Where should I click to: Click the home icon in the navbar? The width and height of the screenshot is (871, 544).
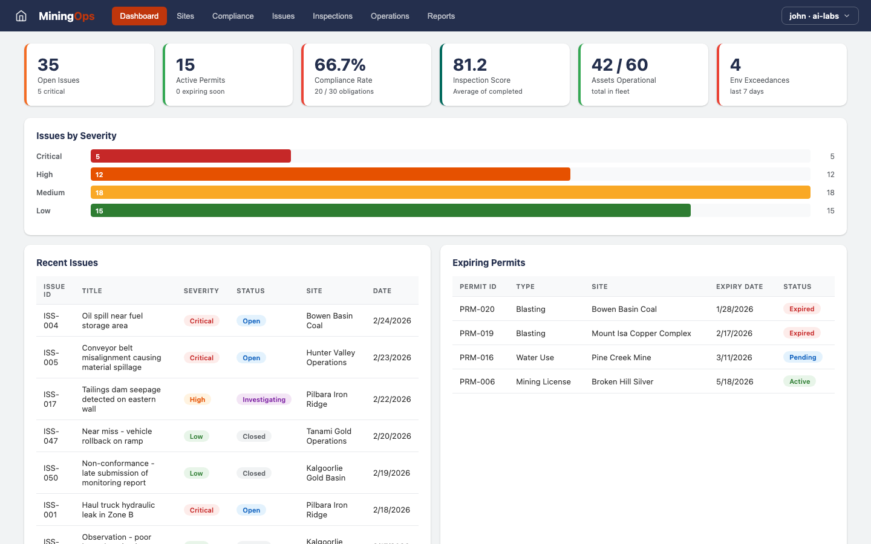pos(21,16)
